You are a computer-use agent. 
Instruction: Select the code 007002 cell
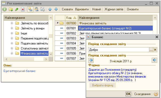(x=71, y=33)
